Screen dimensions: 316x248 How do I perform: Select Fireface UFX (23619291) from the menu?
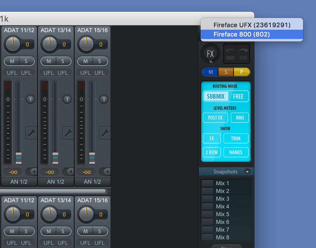point(252,25)
